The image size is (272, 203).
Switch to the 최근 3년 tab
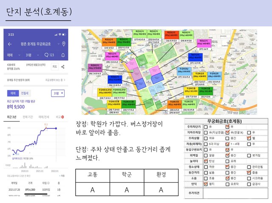pos(11,117)
